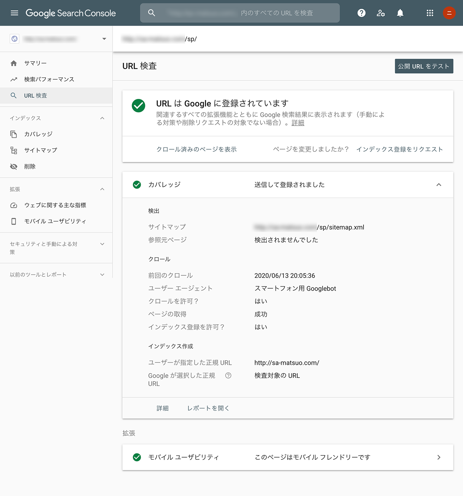Click 検出されませんでした value

(x=286, y=240)
